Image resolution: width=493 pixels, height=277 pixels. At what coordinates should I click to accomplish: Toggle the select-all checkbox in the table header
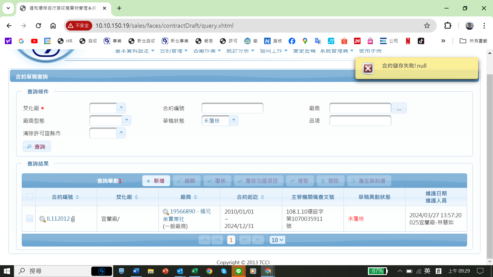pos(30,197)
